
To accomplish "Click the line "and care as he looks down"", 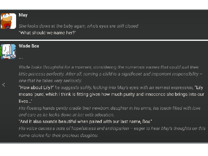I will pos(66,115).
